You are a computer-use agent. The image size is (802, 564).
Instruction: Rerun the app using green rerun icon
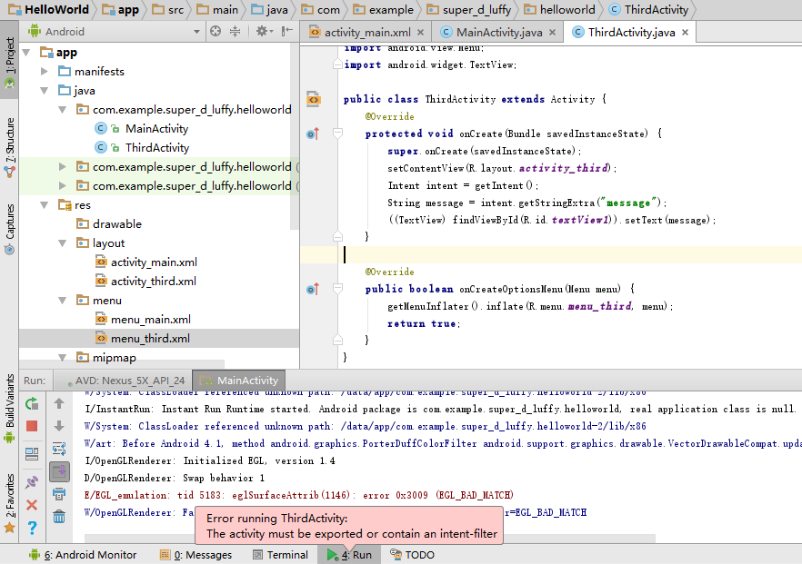[32, 403]
